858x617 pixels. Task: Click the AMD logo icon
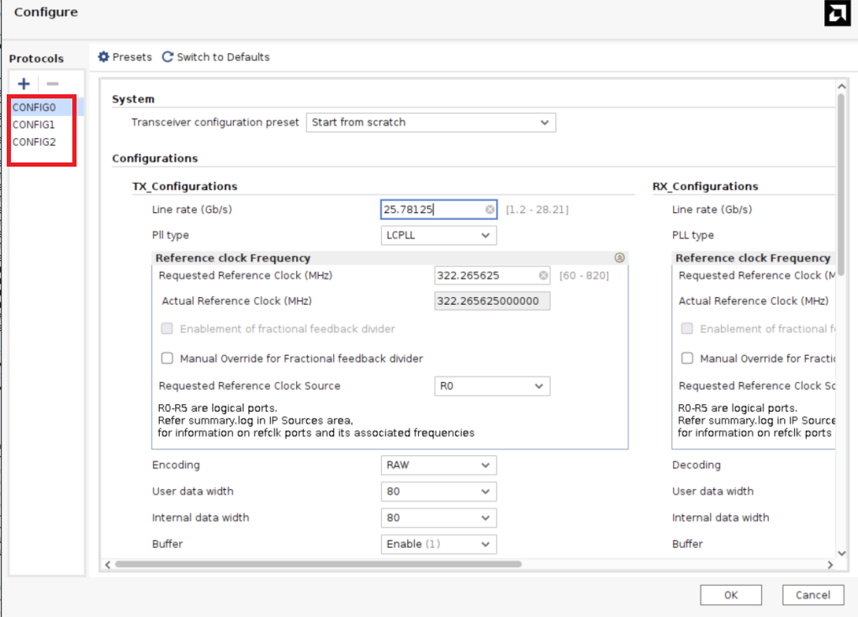(837, 13)
